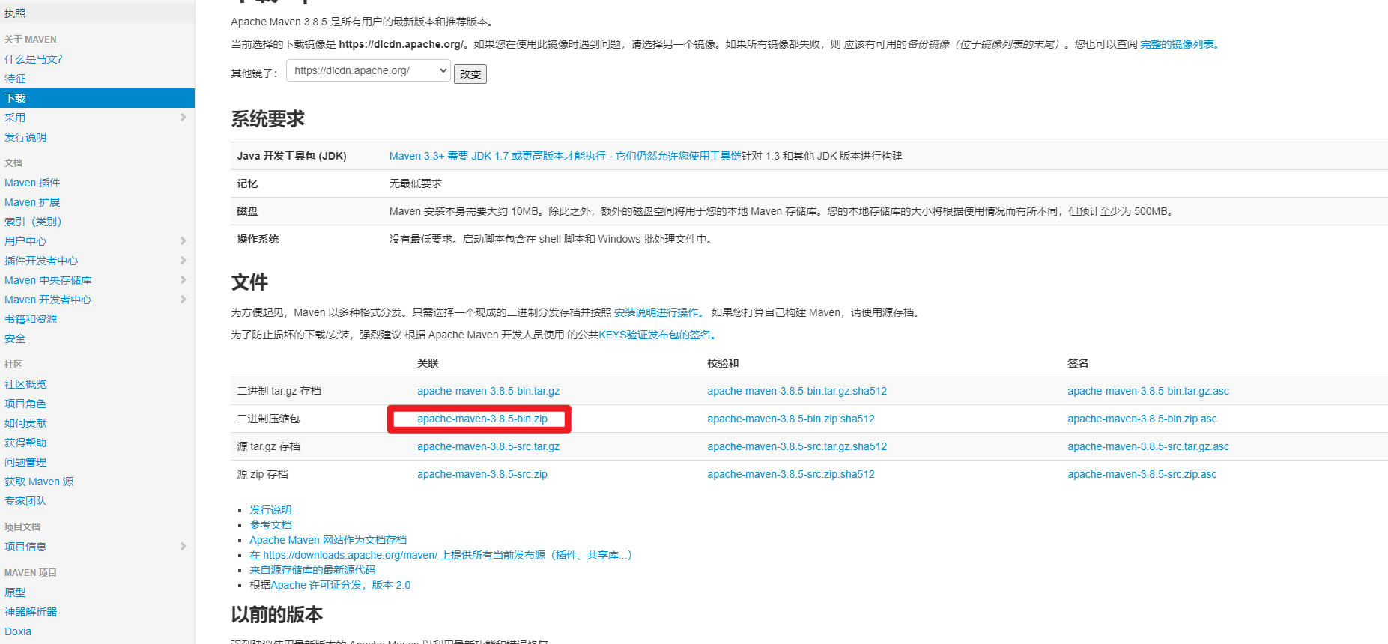The image size is (1388, 644).
Task: Open 特征 in sidebar
Action: (x=15, y=79)
